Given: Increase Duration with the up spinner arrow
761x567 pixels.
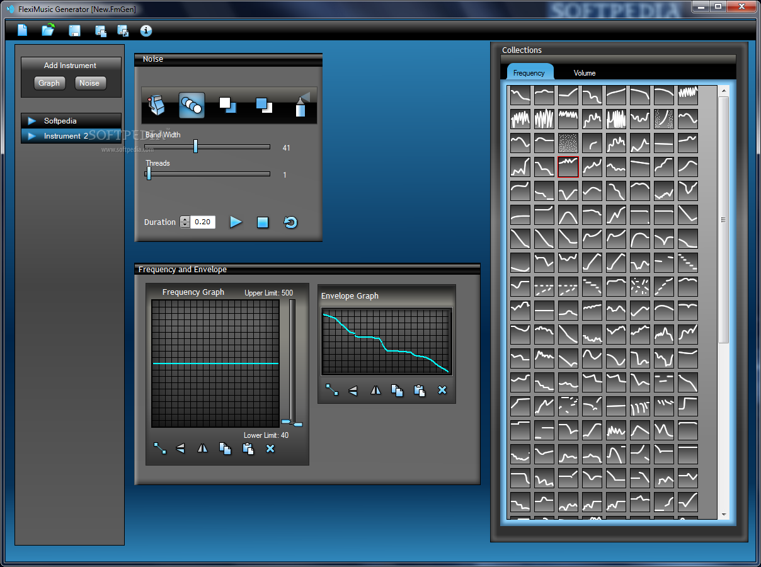Looking at the screenshot, I should point(185,219).
